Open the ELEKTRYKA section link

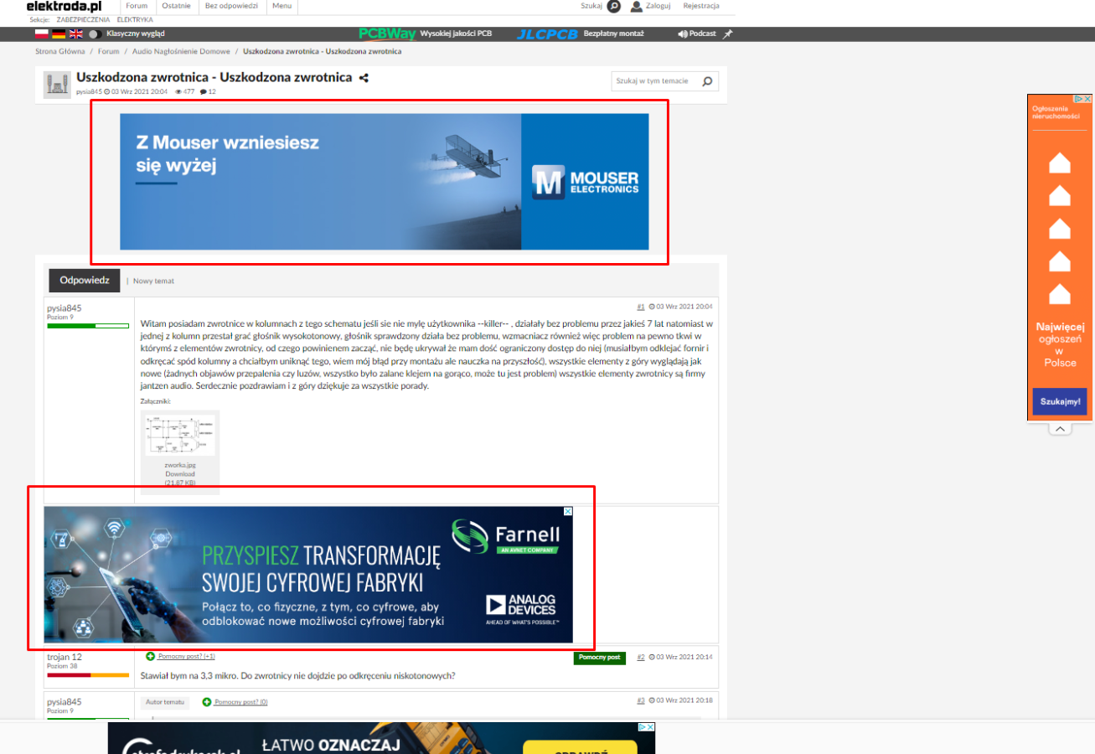point(135,19)
